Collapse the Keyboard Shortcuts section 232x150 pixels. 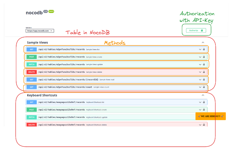(203, 95)
